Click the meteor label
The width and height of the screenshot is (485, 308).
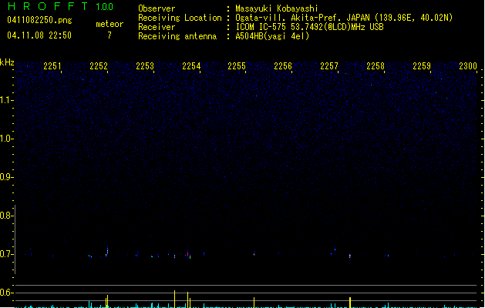(109, 24)
